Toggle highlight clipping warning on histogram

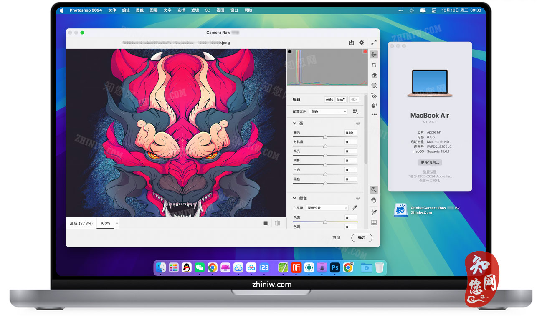click(365, 51)
